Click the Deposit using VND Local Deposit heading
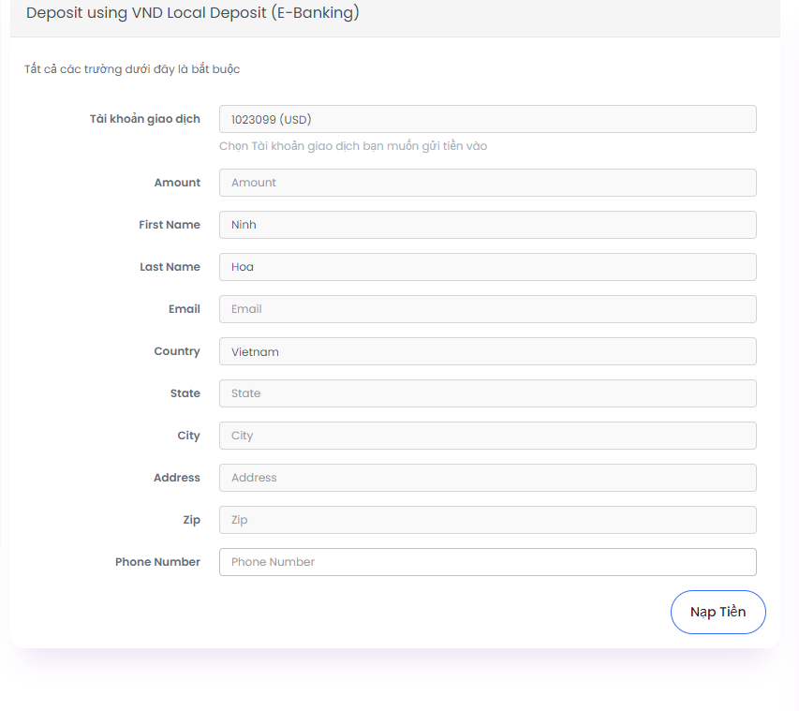The image size is (799, 711). (193, 12)
